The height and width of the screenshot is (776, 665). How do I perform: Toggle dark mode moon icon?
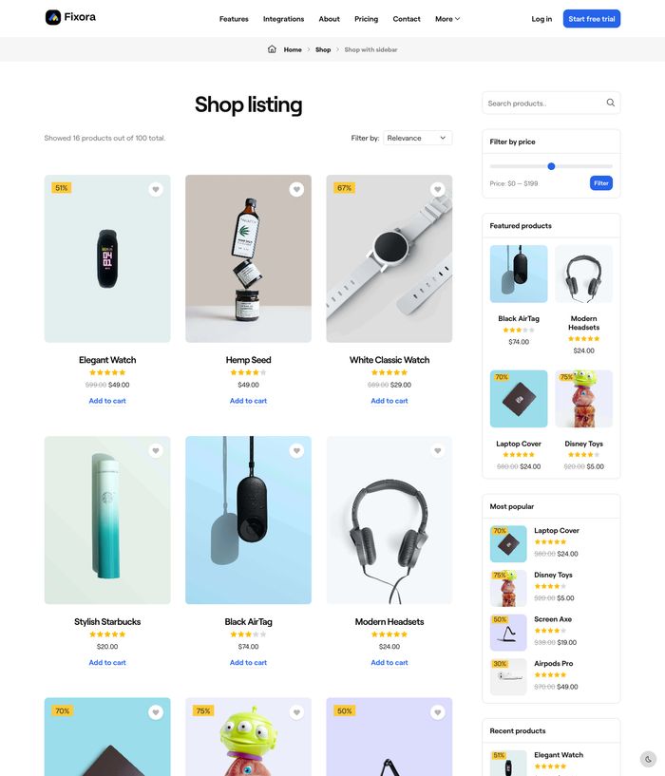(648, 759)
